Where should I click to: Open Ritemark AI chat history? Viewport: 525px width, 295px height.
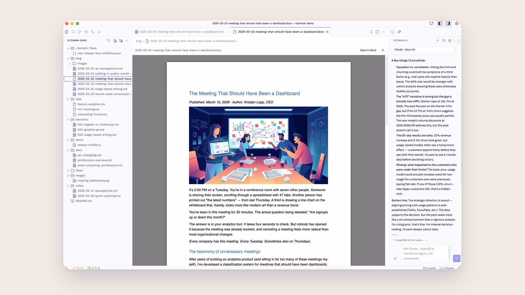coord(444,41)
